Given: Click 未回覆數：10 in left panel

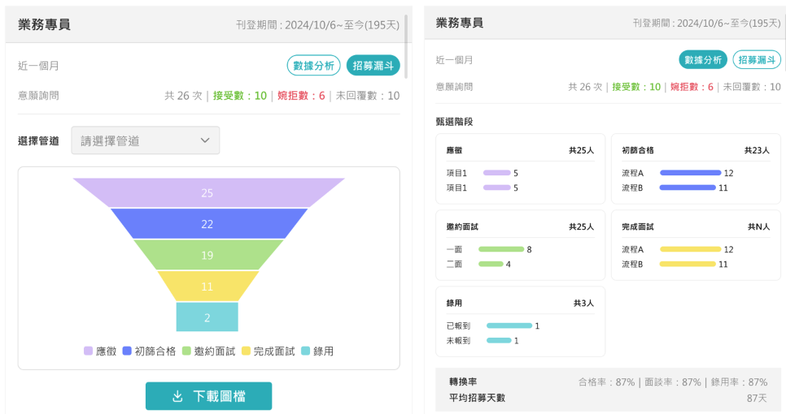Looking at the screenshot, I should [368, 96].
